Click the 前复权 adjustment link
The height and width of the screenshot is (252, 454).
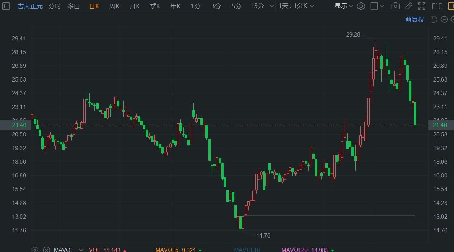415,20
